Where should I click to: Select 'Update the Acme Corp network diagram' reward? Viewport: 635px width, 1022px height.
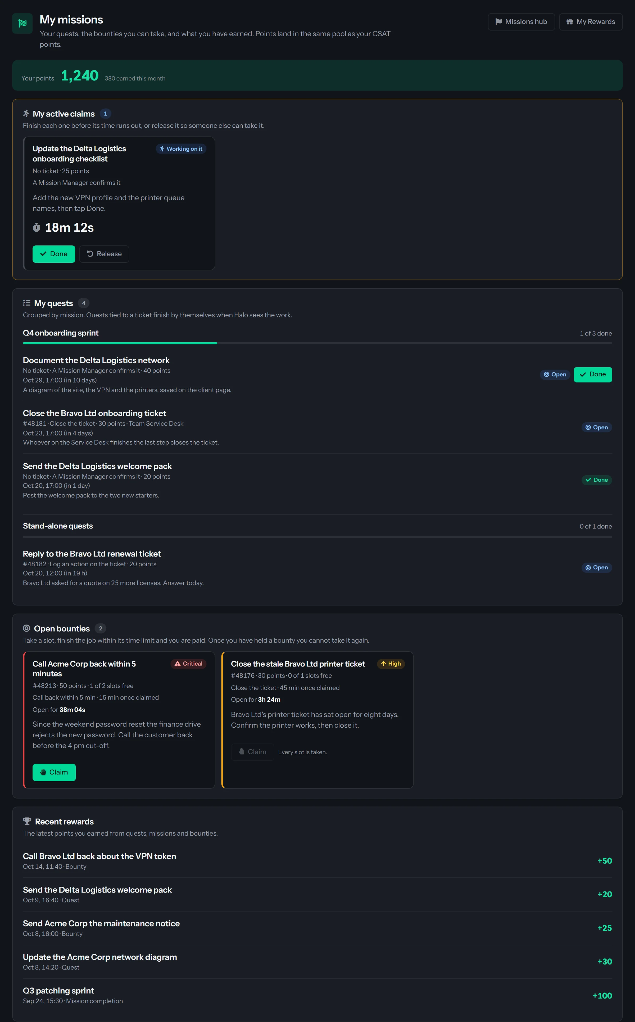click(x=100, y=957)
